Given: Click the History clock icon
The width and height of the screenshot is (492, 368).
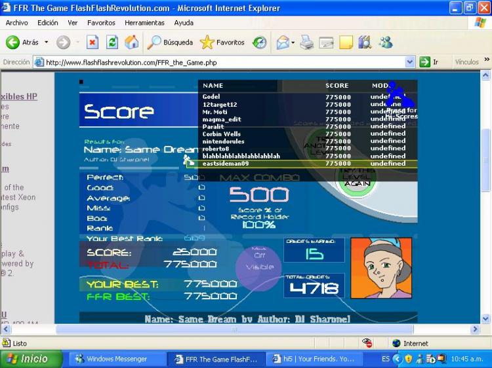Looking at the screenshot, I should click(x=260, y=43).
